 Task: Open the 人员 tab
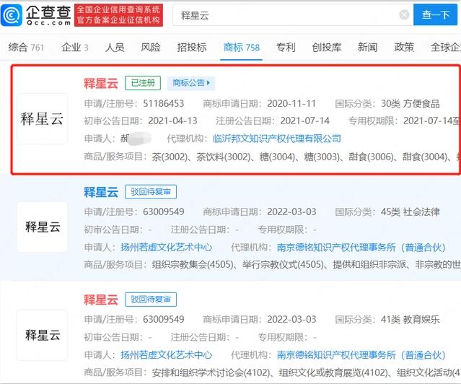point(115,47)
